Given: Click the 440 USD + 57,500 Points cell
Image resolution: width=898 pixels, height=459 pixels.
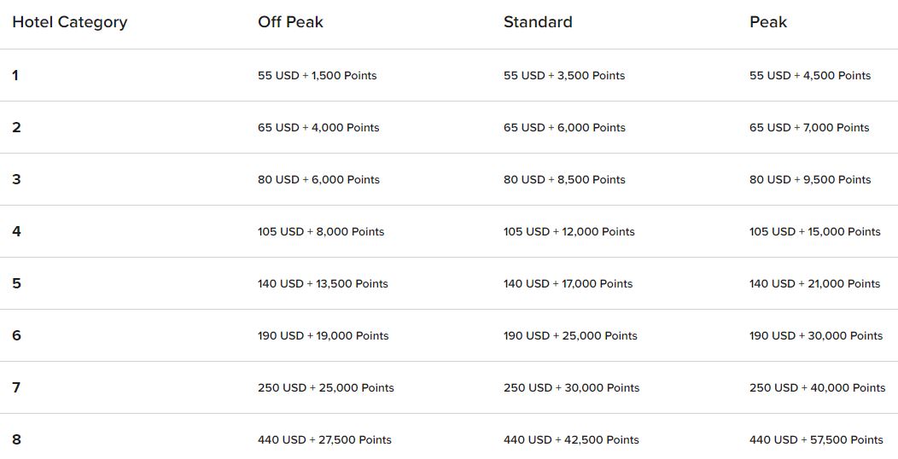Looking at the screenshot, I should (816, 439).
